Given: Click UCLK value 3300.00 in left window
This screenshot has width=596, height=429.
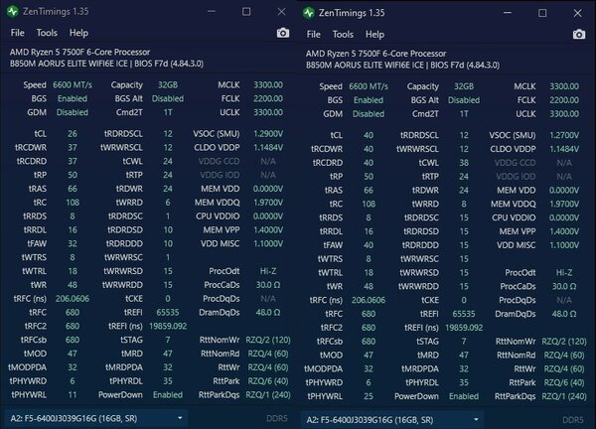Looking at the screenshot, I should pos(268,112).
